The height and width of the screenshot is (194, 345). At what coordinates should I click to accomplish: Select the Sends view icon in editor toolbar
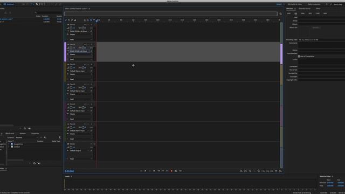point(72,20)
